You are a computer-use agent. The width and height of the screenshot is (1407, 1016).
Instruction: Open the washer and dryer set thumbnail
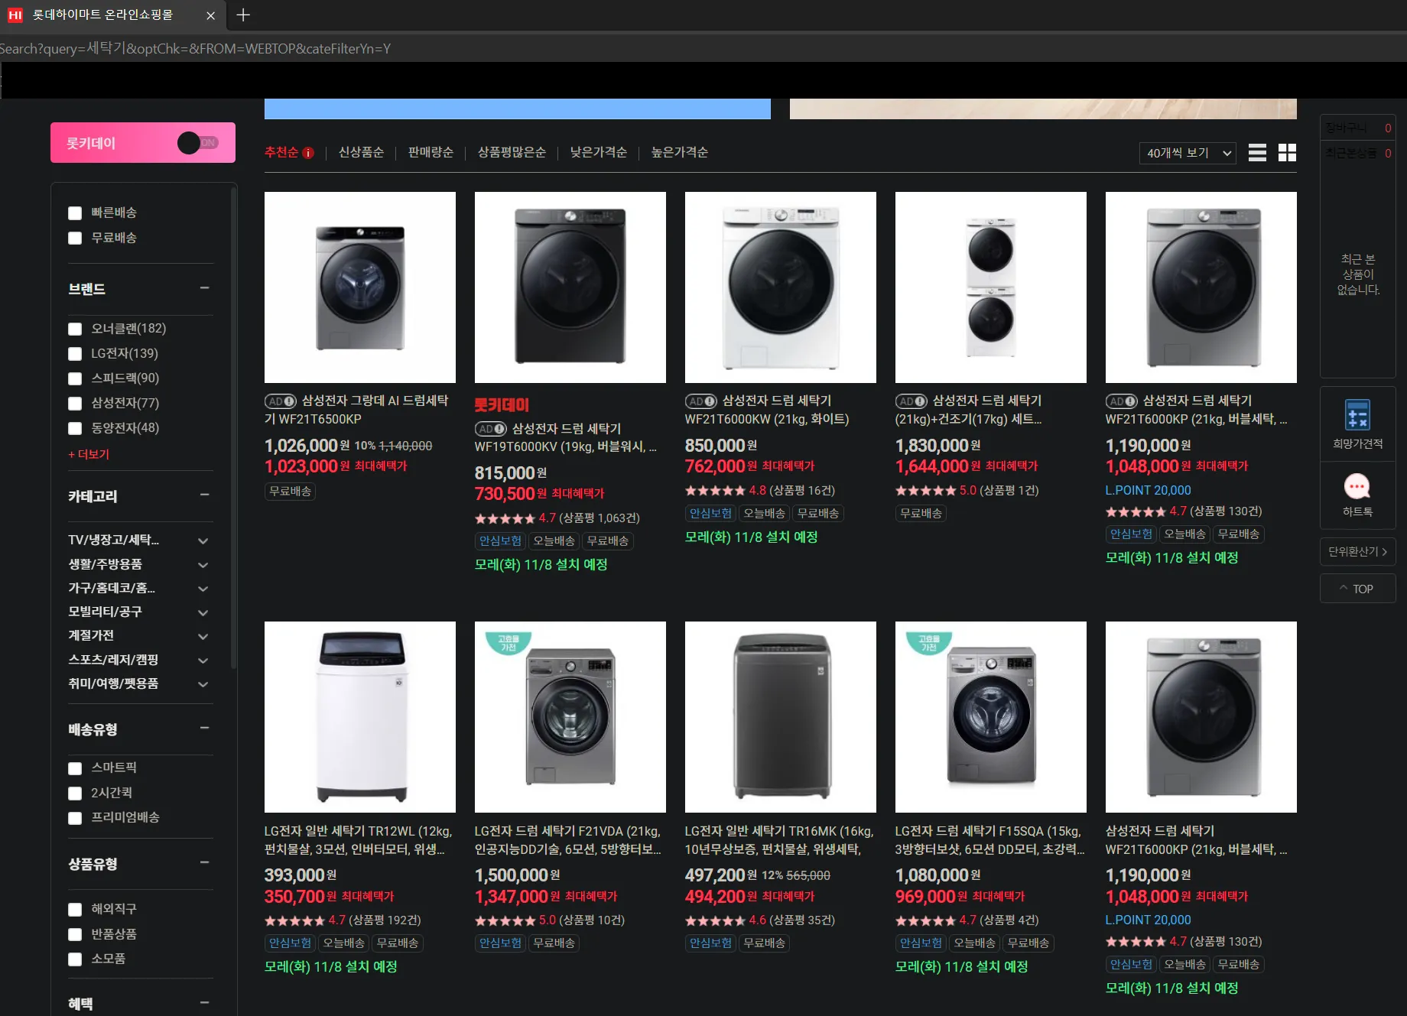coord(991,287)
